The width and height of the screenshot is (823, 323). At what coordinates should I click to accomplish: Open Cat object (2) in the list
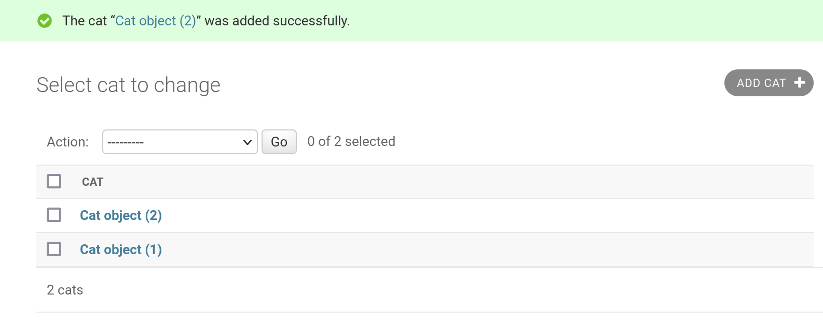tap(121, 215)
